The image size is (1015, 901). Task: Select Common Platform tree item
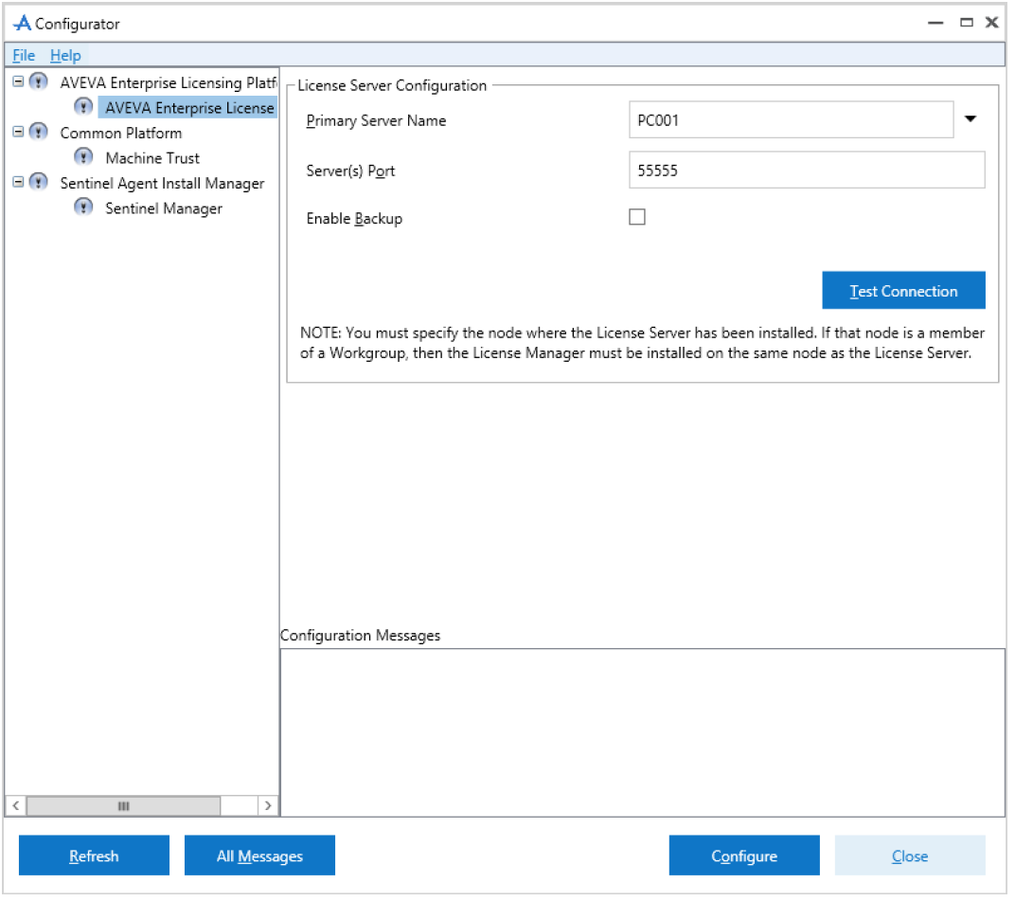121,134
